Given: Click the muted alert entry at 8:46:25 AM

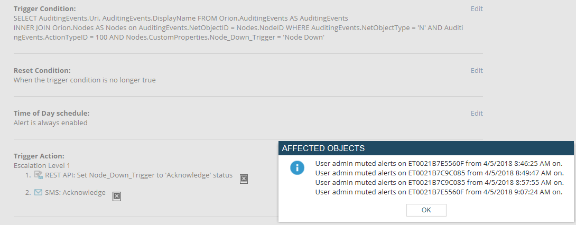Looking at the screenshot, I should 438,163.
